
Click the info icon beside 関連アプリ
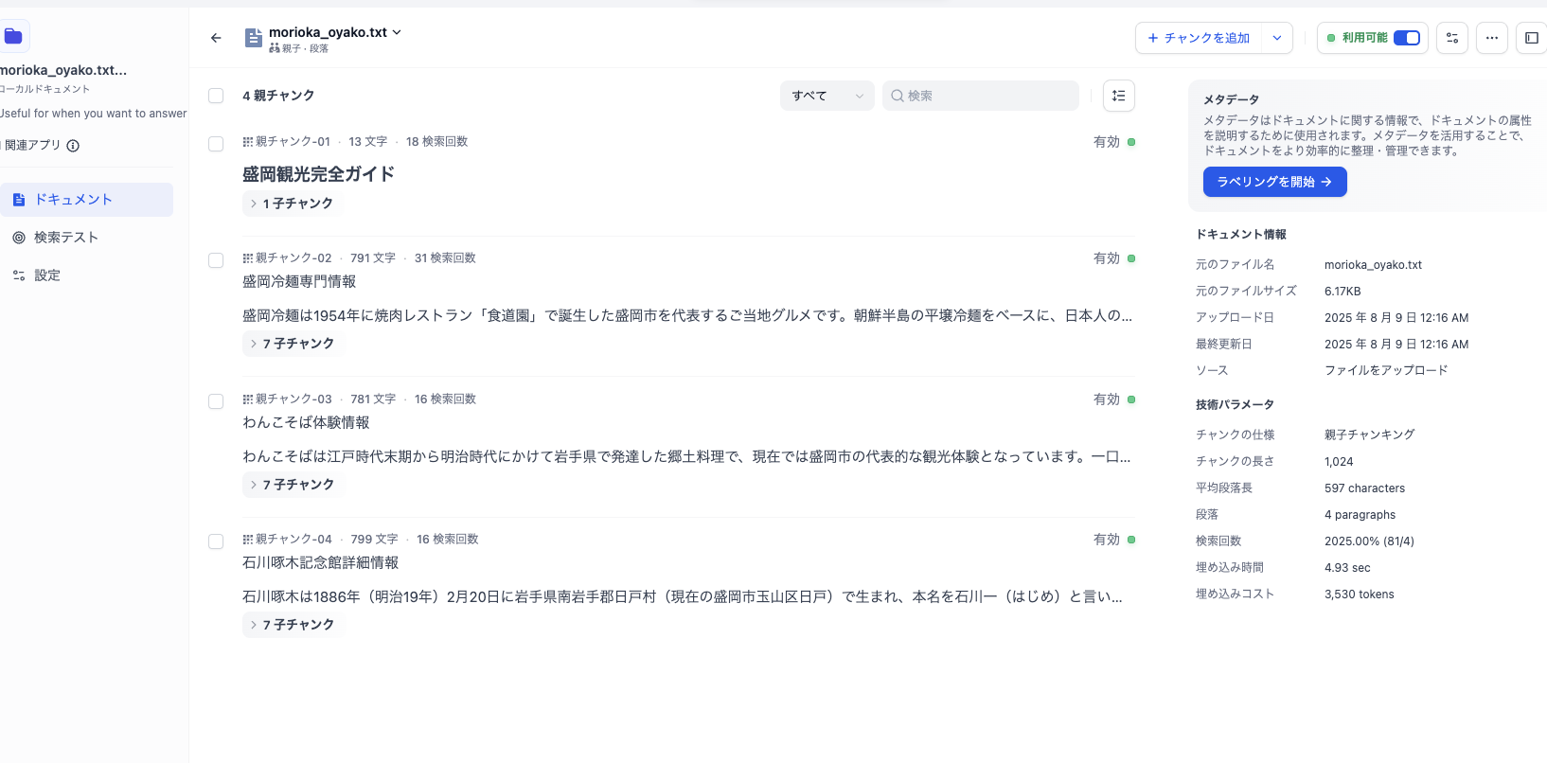[x=73, y=146]
